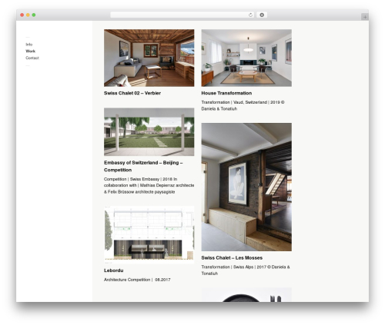
Task: Open the Contact page in the sidebar
Action: pyautogui.click(x=32, y=58)
